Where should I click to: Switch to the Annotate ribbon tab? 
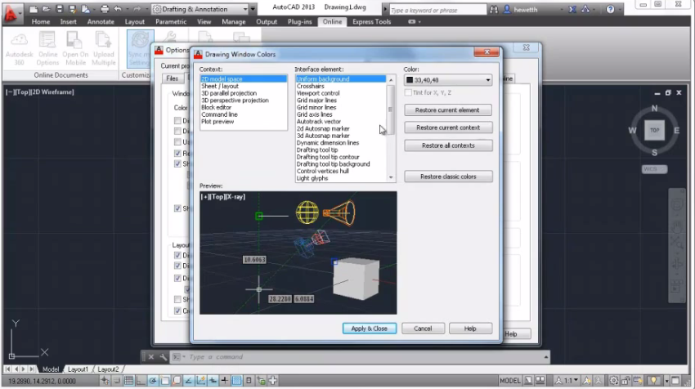coord(101,21)
